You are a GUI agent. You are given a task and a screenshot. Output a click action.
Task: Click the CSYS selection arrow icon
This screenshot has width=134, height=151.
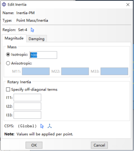coord(42,126)
